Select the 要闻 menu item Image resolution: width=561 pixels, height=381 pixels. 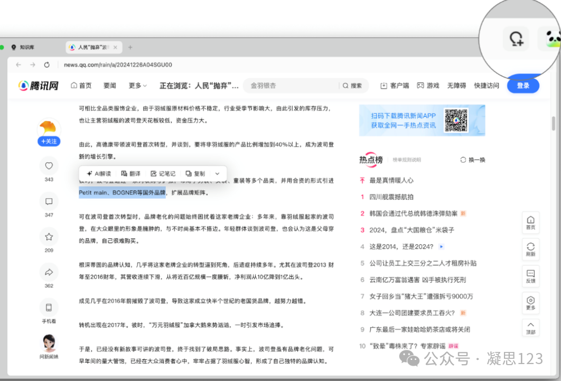click(x=109, y=85)
